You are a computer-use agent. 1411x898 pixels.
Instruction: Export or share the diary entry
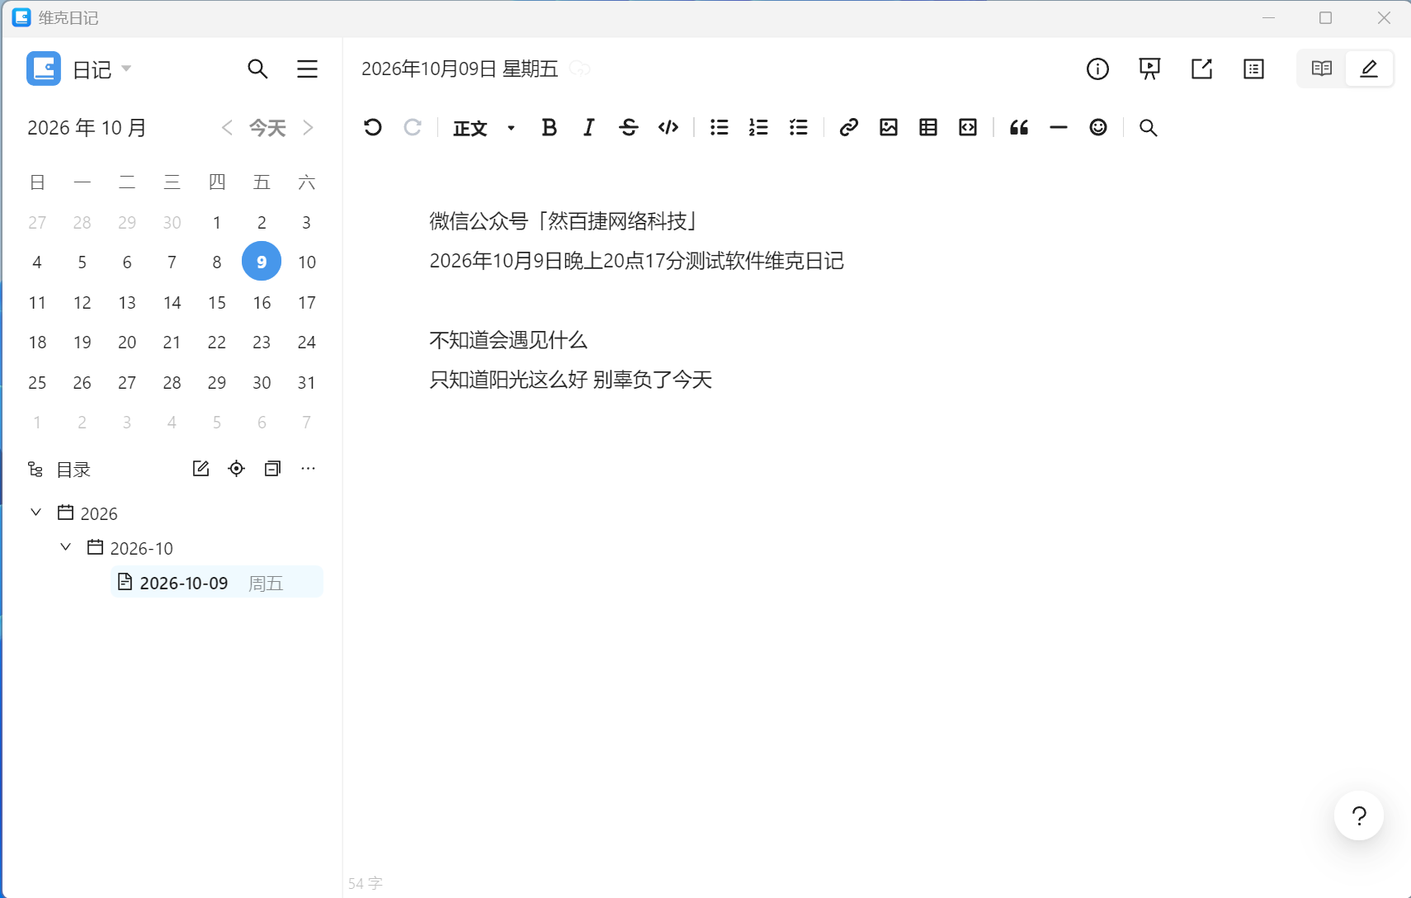coord(1201,69)
